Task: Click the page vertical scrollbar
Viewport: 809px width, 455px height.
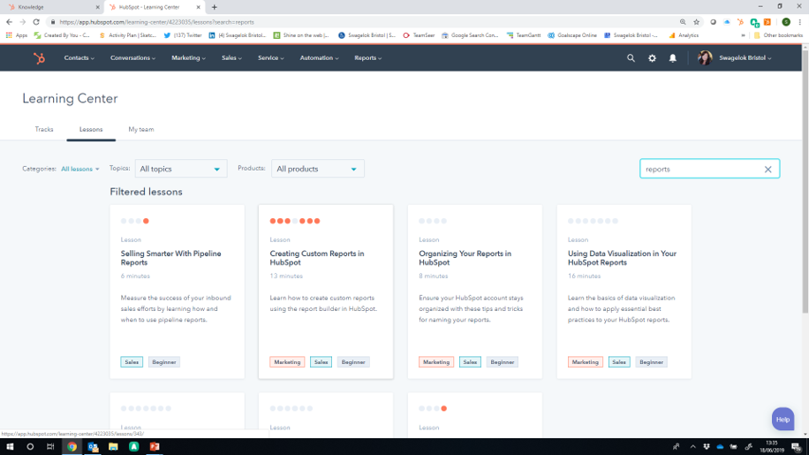Action: point(805,180)
